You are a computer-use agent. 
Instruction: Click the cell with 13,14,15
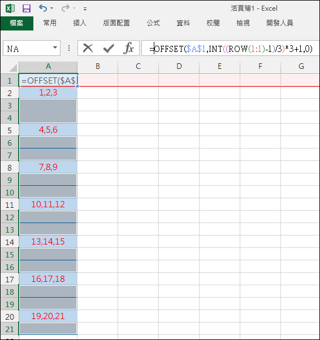click(x=48, y=242)
